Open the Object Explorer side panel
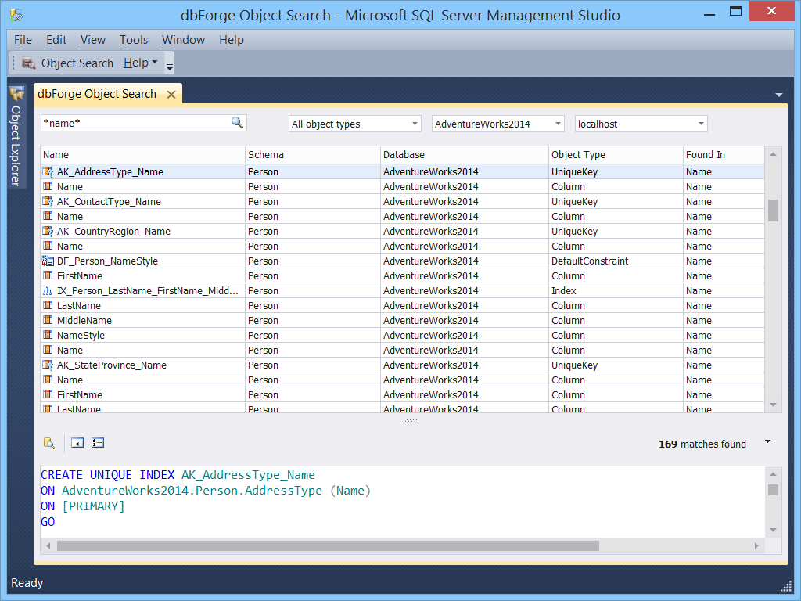The image size is (801, 601). (x=16, y=137)
